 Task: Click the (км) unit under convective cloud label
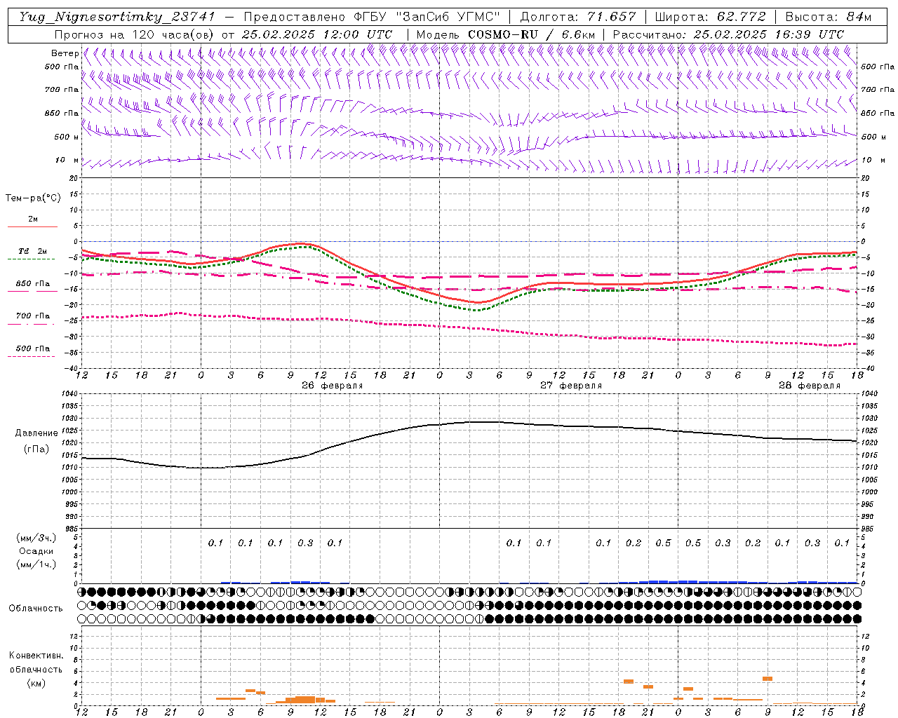click(x=36, y=683)
